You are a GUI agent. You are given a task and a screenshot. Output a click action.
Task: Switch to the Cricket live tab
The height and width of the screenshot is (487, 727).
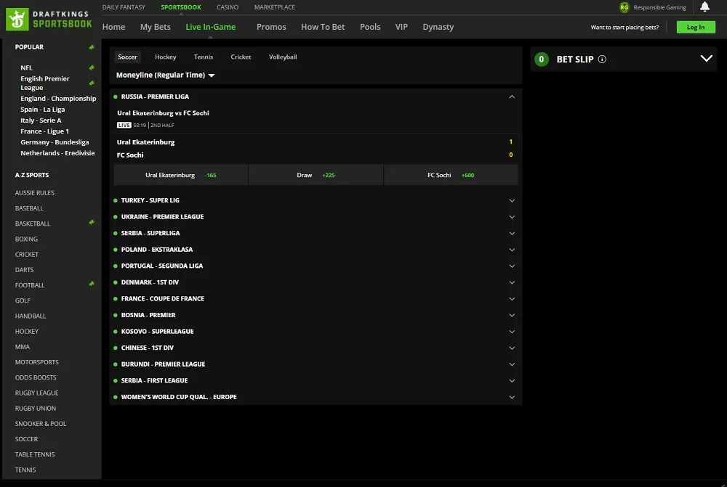coord(241,57)
